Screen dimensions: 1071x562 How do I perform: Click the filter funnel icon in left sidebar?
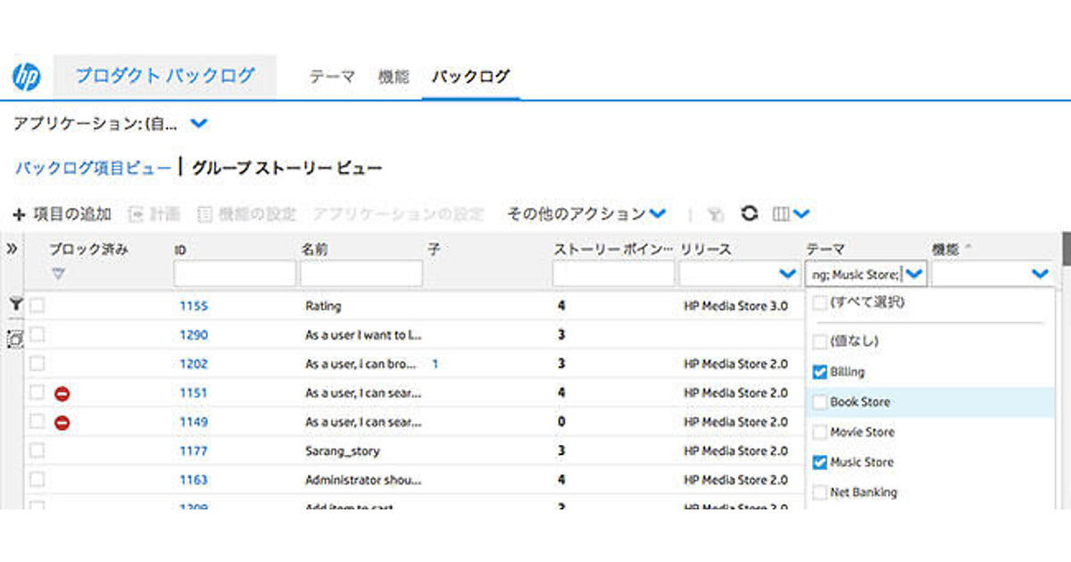pyautogui.click(x=15, y=305)
